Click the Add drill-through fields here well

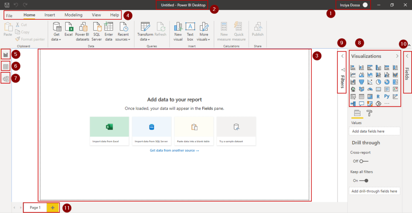[375, 191]
